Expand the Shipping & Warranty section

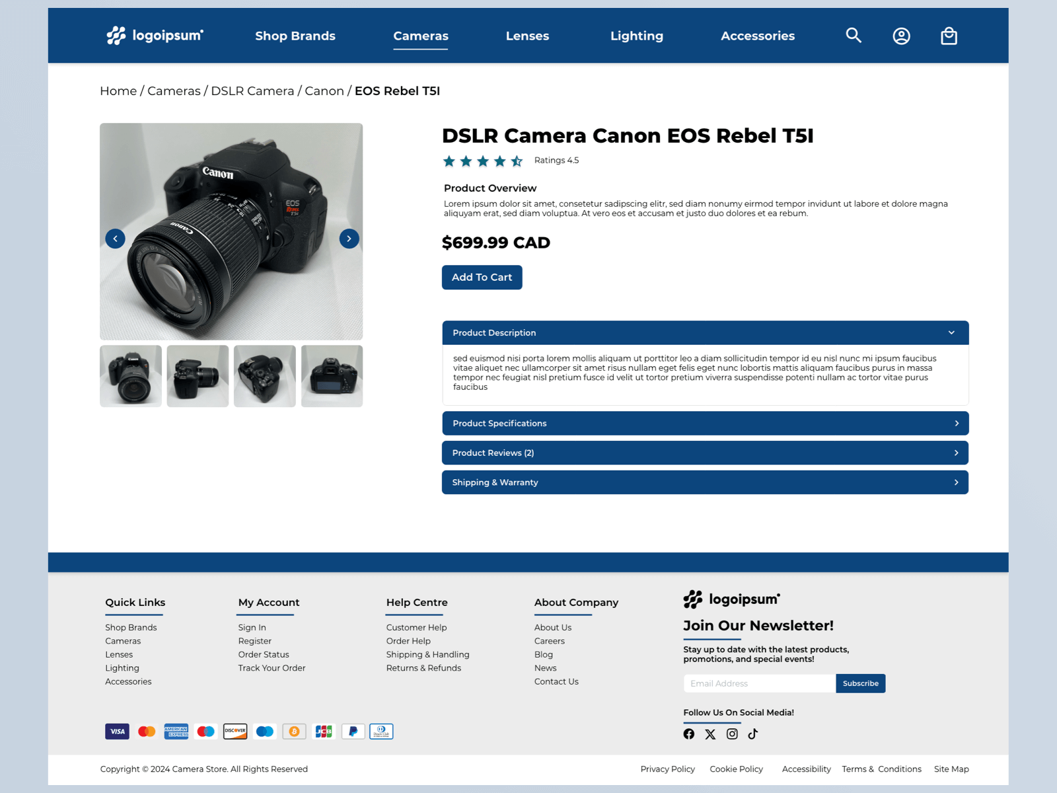(x=705, y=482)
